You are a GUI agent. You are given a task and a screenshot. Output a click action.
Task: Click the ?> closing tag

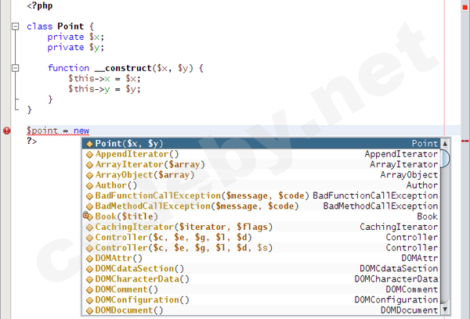tap(32, 141)
